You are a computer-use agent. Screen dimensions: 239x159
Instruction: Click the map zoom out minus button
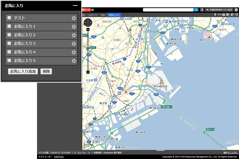point(88,72)
